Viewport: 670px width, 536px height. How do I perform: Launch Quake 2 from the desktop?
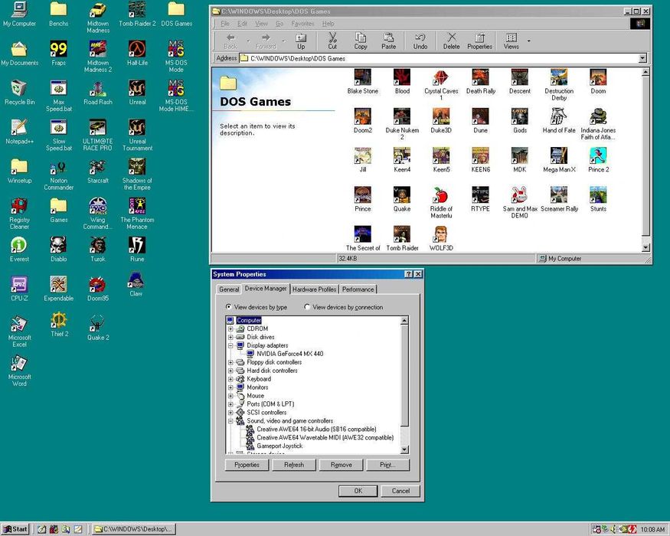click(98, 328)
